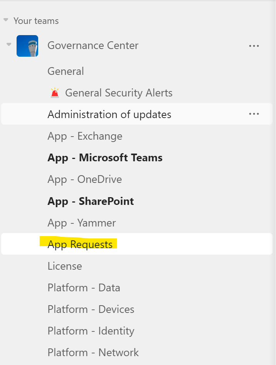
Task: Select the Platform - Identity channel
Action: [x=91, y=331]
